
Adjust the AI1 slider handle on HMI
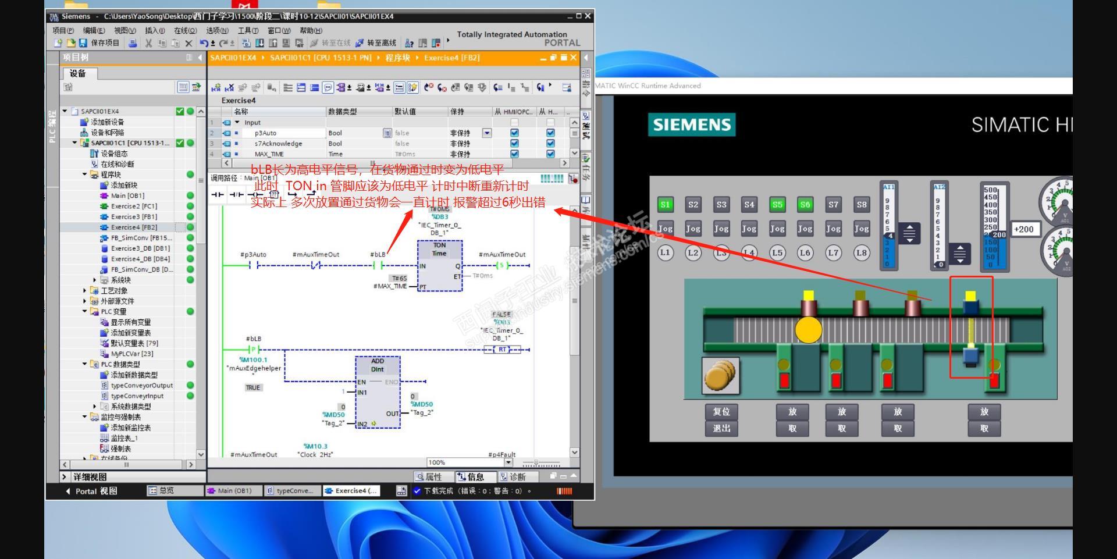click(x=909, y=234)
